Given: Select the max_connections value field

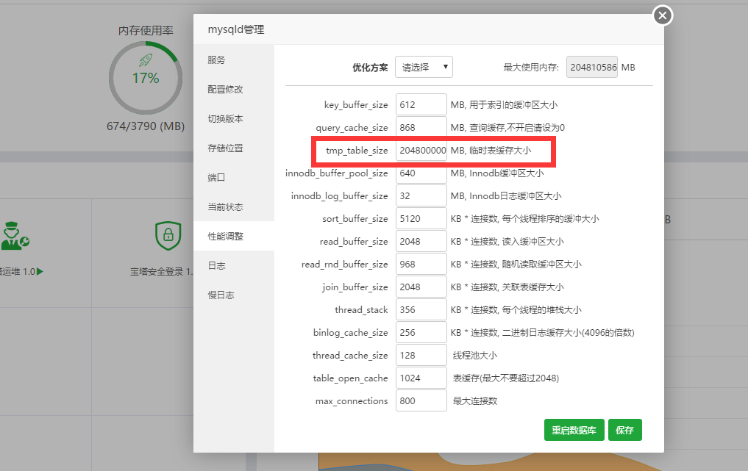Looking at the screenshot, I should [x=421, y=400].
